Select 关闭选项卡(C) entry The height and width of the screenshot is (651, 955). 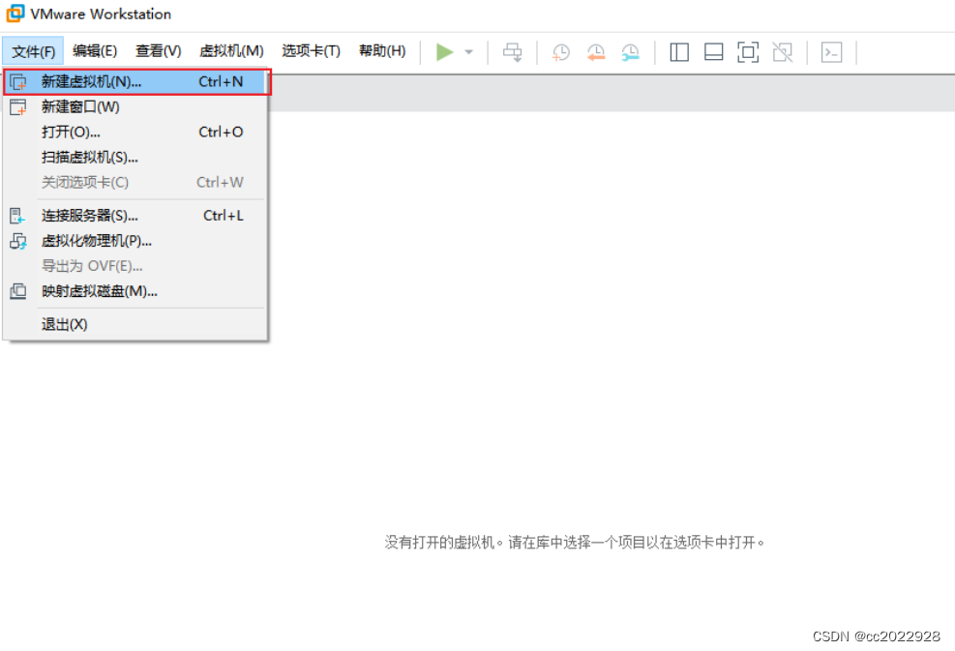[x=135, y=182]
